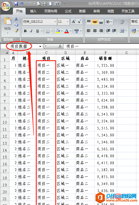Open the font size dropdown

coord(68,22)
